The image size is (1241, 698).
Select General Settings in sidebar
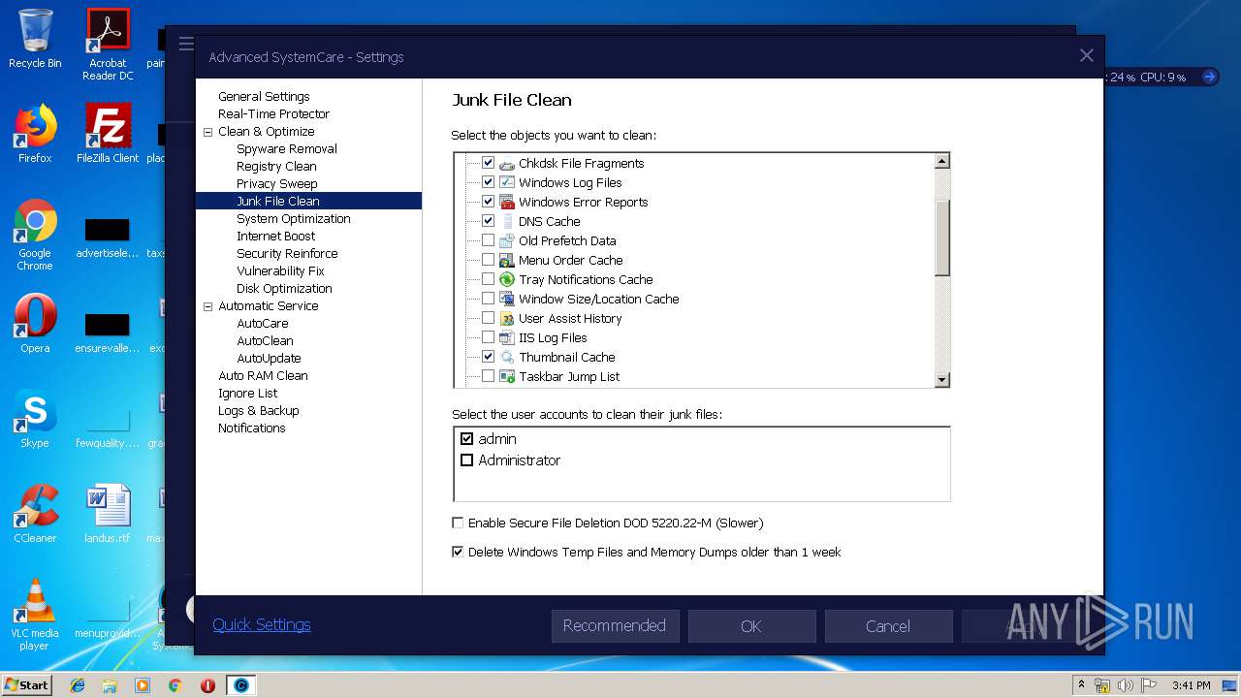[x=264, y=97]
